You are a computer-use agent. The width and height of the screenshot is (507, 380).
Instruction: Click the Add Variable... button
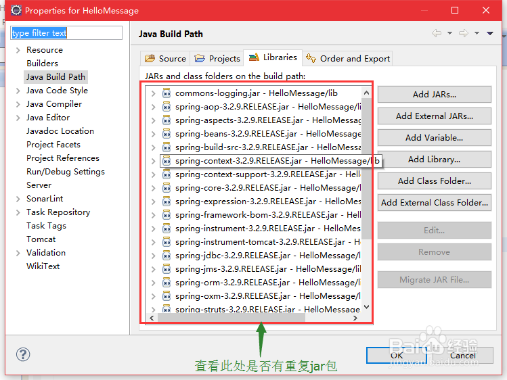click(435, 137)
